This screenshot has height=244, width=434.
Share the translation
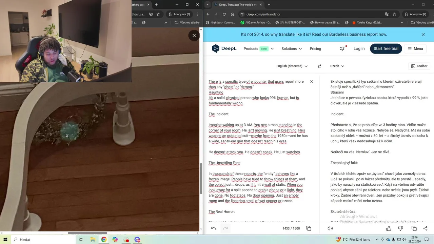(426, 228)
